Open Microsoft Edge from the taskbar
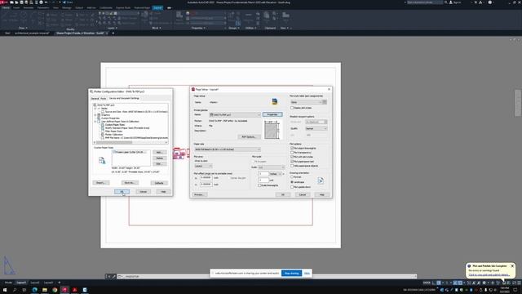 pos(34,290)
